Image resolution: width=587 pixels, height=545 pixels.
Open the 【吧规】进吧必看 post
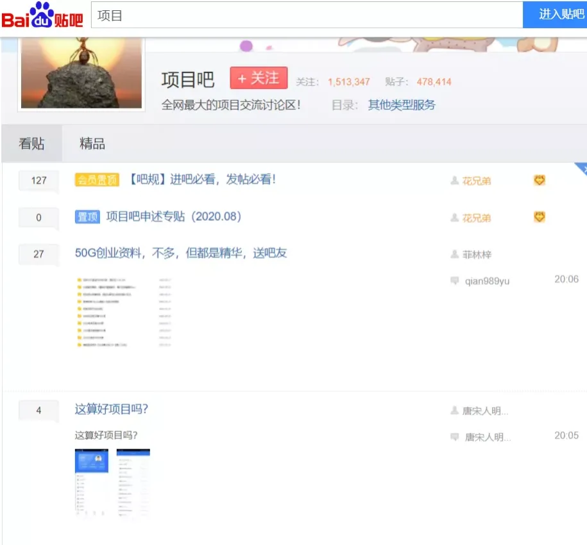pos(202,180)
